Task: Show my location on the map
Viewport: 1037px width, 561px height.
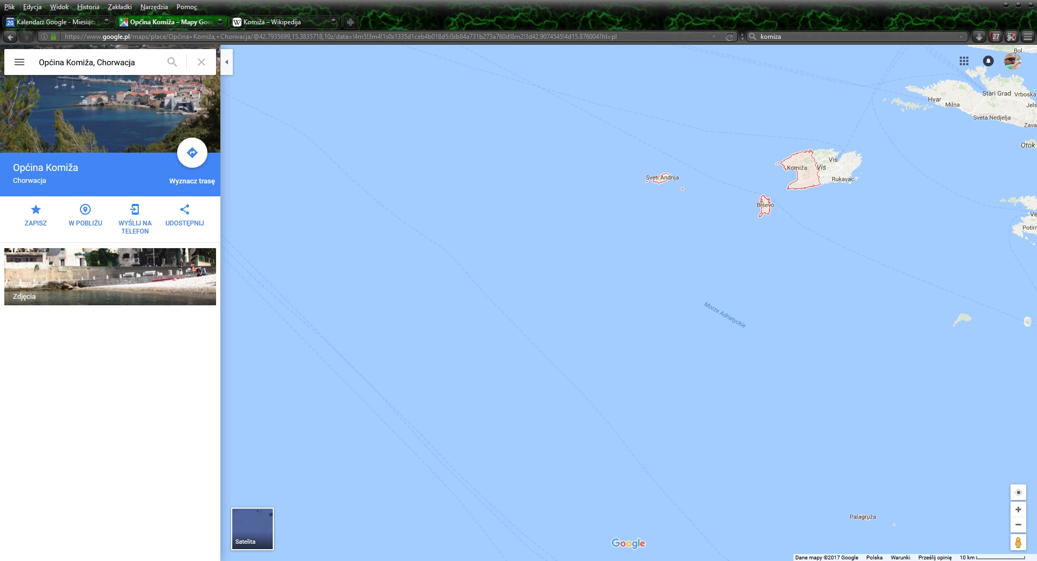Action: [1018, 492]
